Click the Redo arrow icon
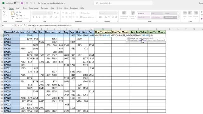This screenshot has height=114, width=203. tap(4, 15)
